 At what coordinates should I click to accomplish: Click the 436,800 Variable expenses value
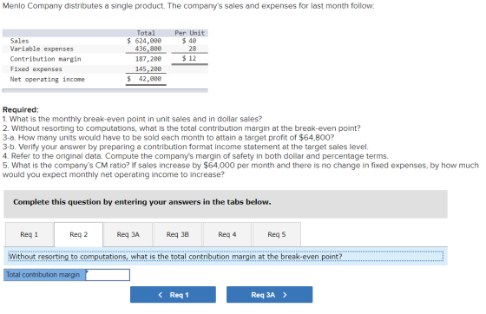(148, 49)
